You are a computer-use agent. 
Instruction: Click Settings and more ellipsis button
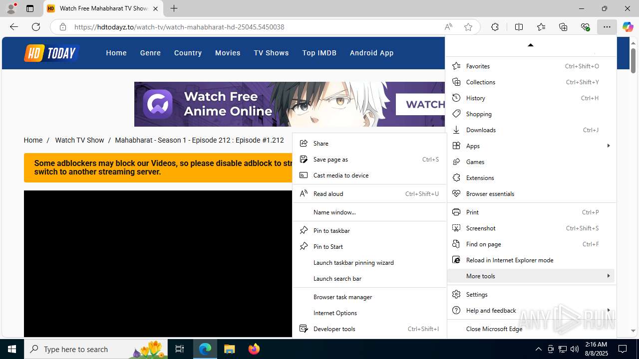coord(607,27)
